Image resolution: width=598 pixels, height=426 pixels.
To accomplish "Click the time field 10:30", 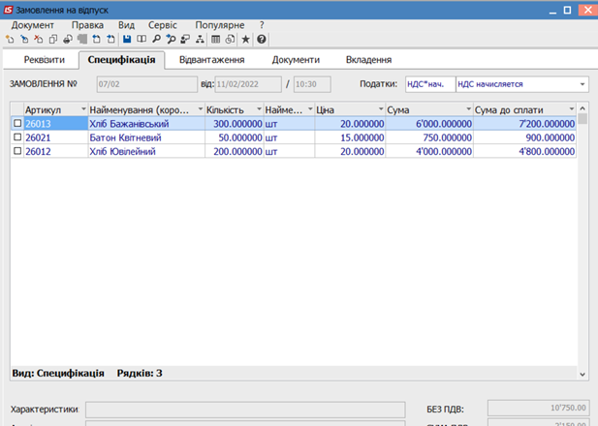I will (x=312, y=84).
